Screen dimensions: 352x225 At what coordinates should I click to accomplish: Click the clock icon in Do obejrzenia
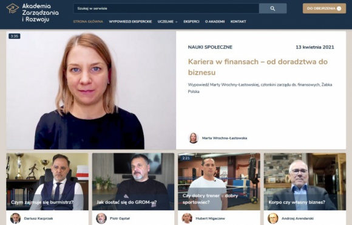click(339, 9)
